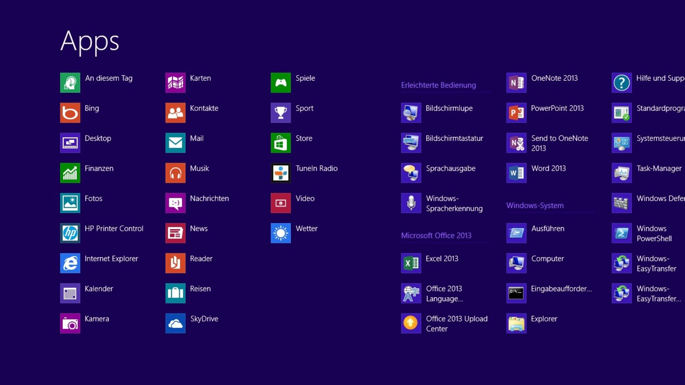
Task: Click the "Nachrichten" label
Action: pos(209,199)
